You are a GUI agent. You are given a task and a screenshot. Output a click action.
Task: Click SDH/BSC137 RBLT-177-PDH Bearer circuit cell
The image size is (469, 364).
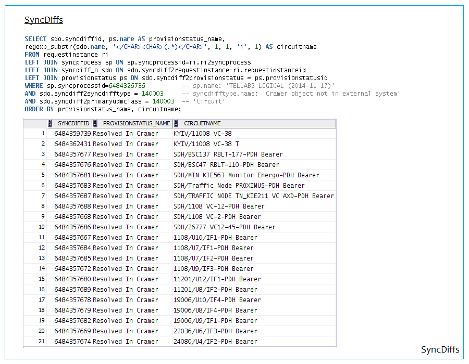point(228,154)
